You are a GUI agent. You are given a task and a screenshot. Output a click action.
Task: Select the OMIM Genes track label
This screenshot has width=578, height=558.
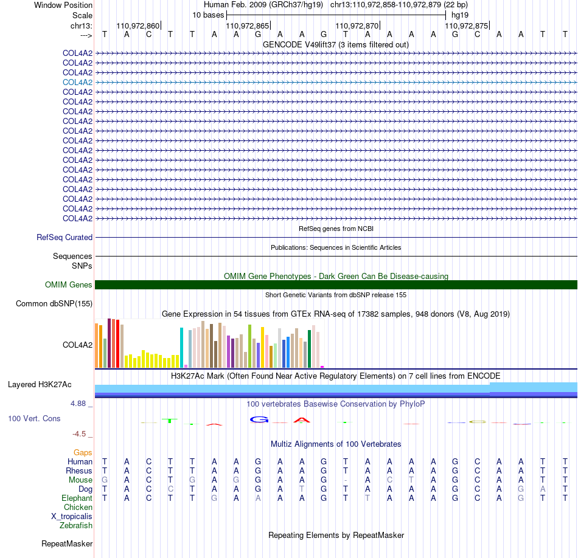point(68,284)
